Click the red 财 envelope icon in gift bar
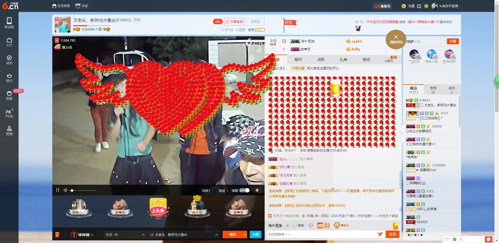Viewport: 499px width, 243px height. (x=57, y=235)
